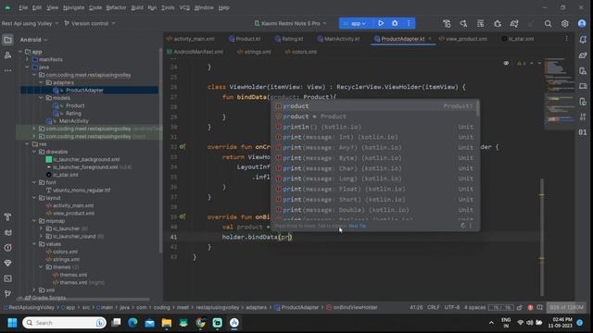Viewport: 593px width, 333px height.
Task: Open the Build tool window hammer
Action: pyautogui.click(x=7, y=216)
